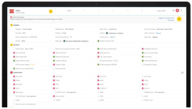The width and height of the screenshot is (192, 109).
Task: Click the Datacenter mega limited hosting value
Action: pyautogui.click(x=164, y=29)
